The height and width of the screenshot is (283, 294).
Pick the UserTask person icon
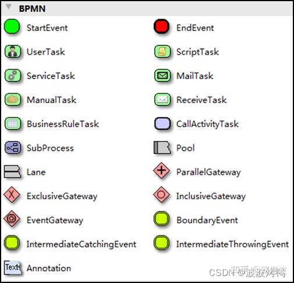(x=13, y=51)
